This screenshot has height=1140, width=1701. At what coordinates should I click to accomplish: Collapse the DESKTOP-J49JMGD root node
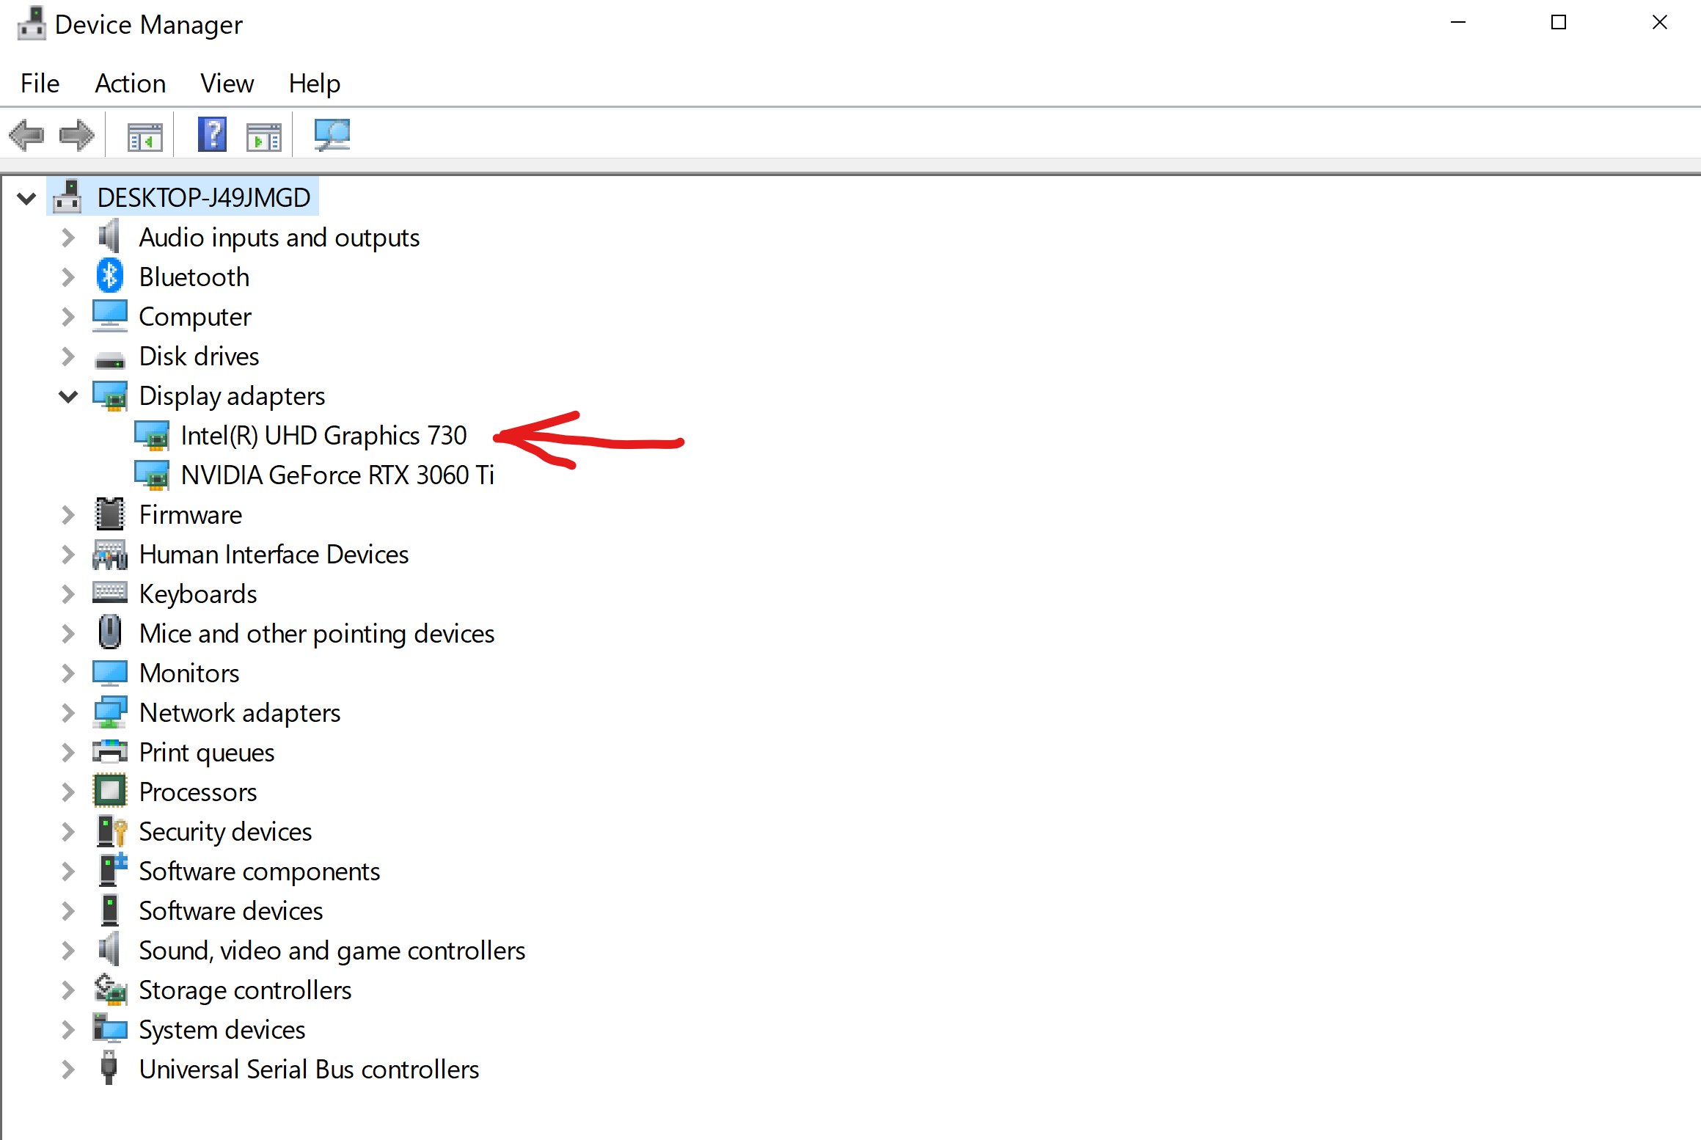point(26,198)
